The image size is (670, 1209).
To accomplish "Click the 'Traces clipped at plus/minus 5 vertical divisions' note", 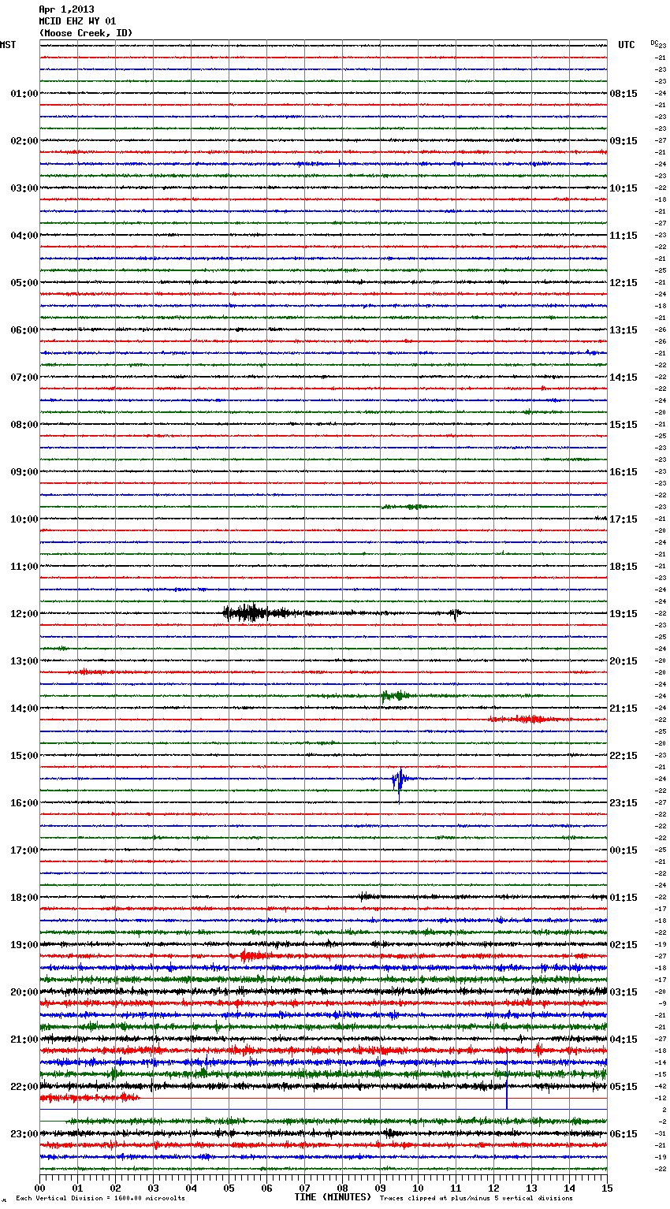I will (476, 1199).
